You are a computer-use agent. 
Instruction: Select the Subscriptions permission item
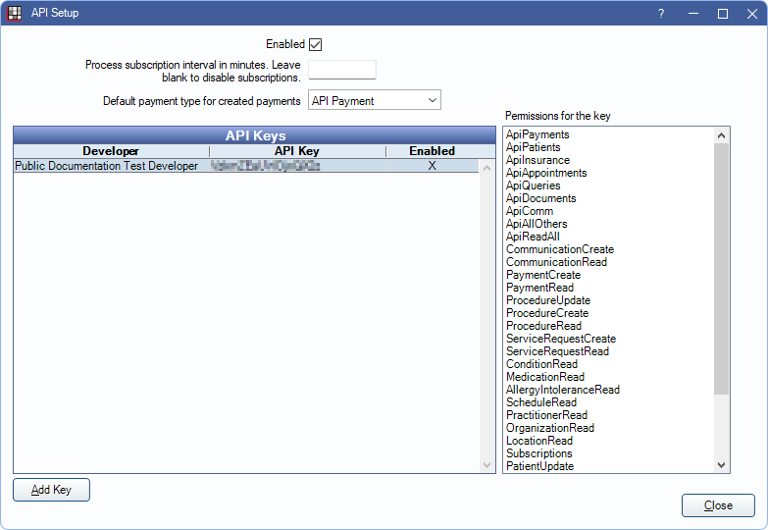click(538, 453)
